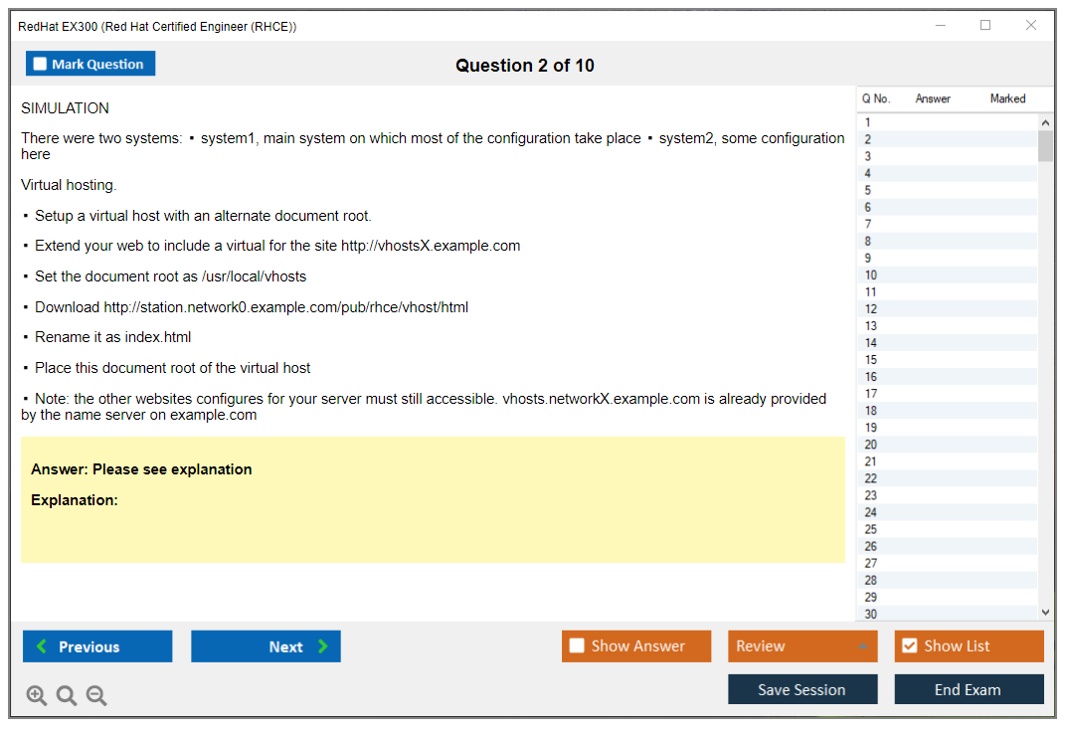
Task: Expand the Review dropdown arrow
Action: (x=862, y=646)
